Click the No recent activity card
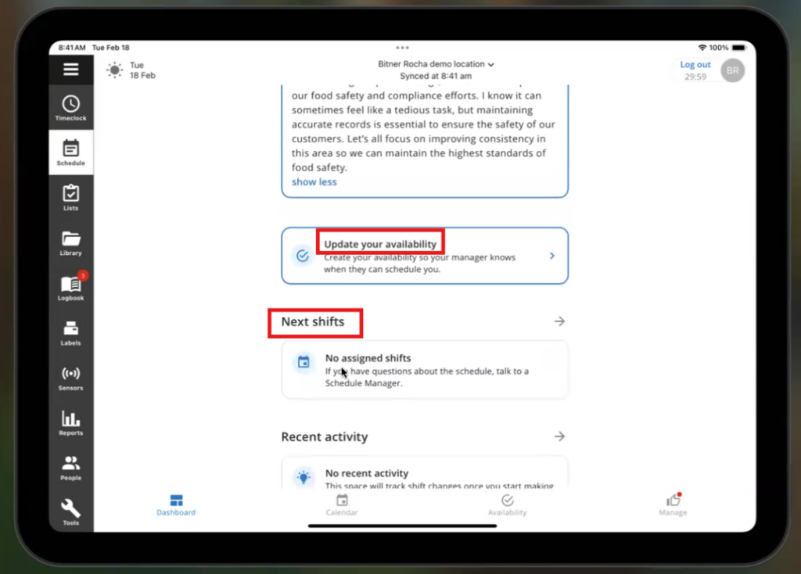Screen dimensions: 801x574 pyautogui.click(x=425, y=473)
